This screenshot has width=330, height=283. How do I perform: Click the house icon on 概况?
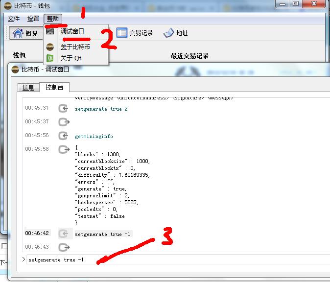click(x=18, y=33)
